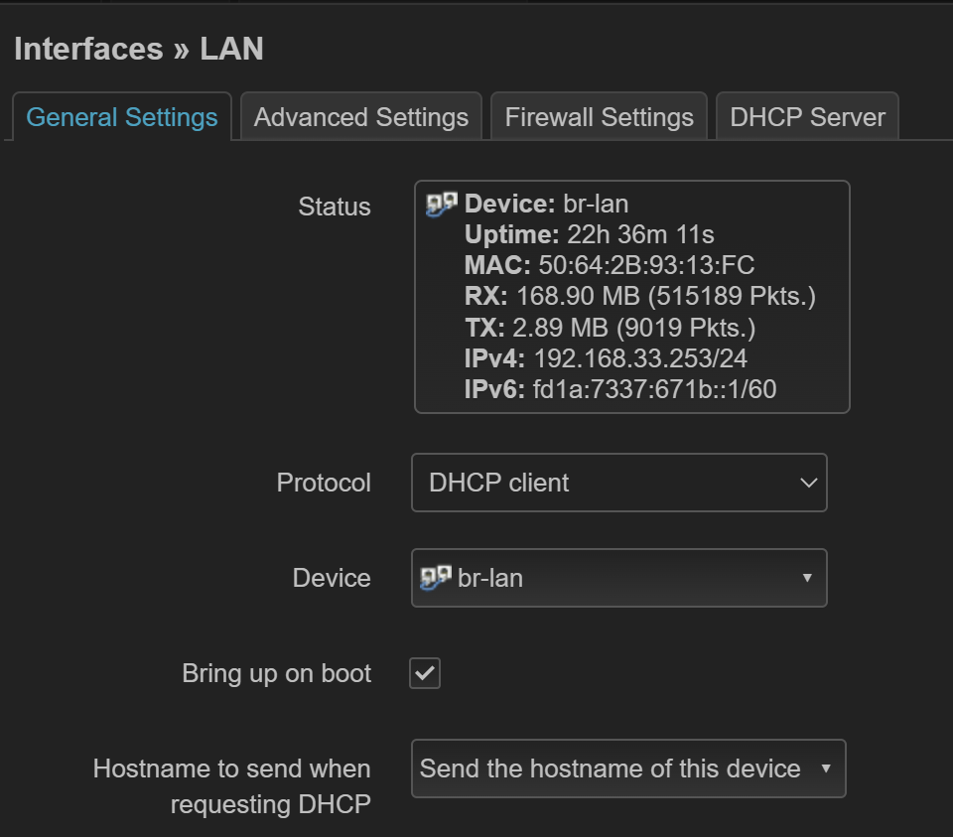
Task: Click the IPv6 address fd1a:7337:671b::1/60
Action: click(x=654, y=389)
